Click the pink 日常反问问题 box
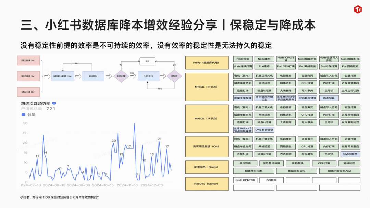 click(28, 92)
